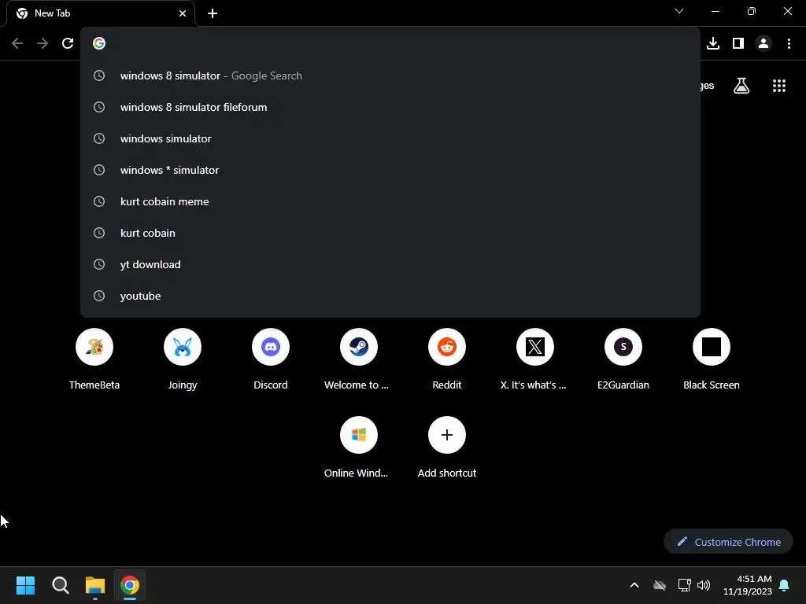Click the Google logo in the address bar
This screenshot has height=604, width=806.
point(99,43)
